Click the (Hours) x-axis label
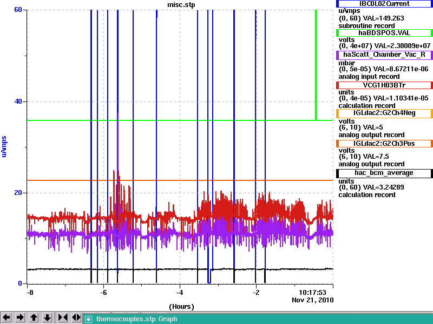The height and width of the screenshot is (324, 433). pos(181,307)
